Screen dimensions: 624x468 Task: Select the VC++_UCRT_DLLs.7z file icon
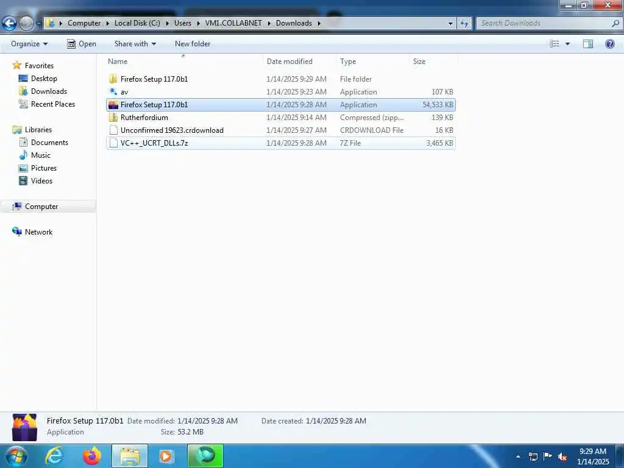tap(113, 143)
